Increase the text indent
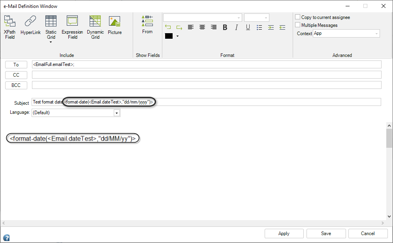Image resolution: width=393 pixels, height=243 pixels. (271, 27)
